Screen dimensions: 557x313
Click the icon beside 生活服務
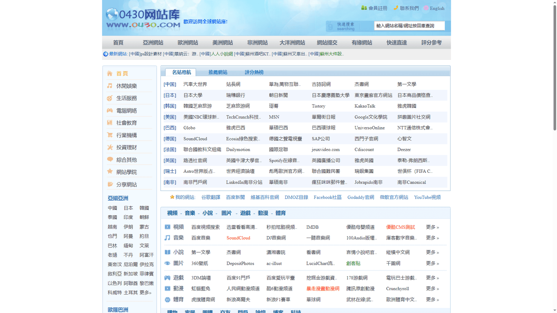pyautogui.click(x=110, y=98)
